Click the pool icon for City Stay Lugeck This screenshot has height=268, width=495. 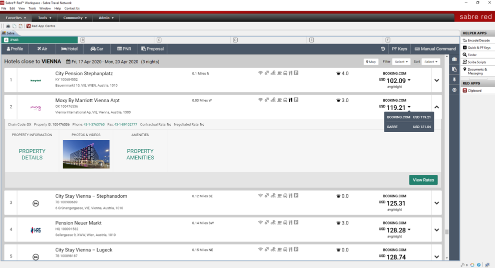273,249
